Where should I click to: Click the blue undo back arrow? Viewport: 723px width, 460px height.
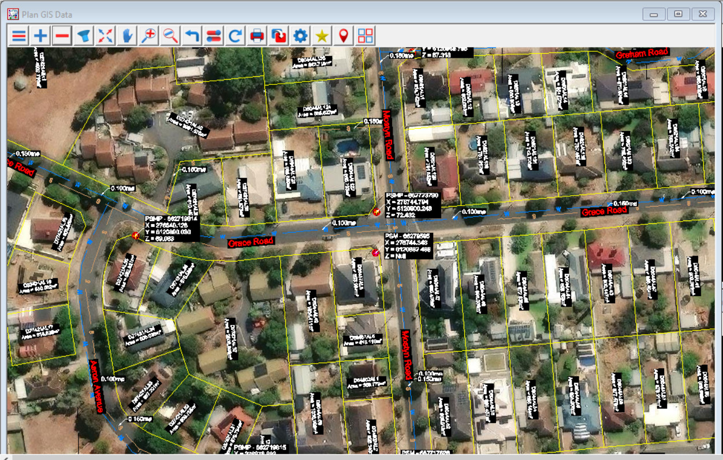click(x=192, y=36)
